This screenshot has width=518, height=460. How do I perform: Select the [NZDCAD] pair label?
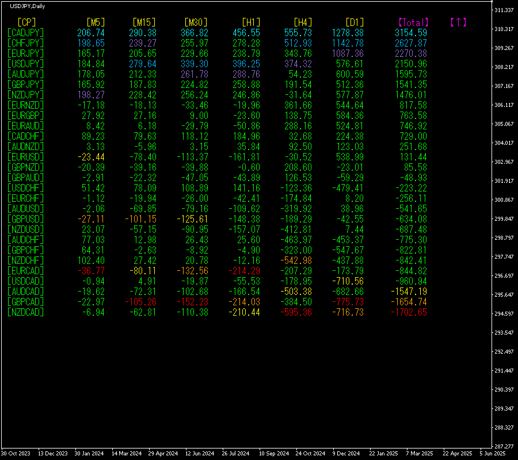pos(25,312)
